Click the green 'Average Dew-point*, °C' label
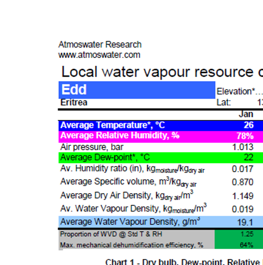263x265 pixels. [105, 157]
